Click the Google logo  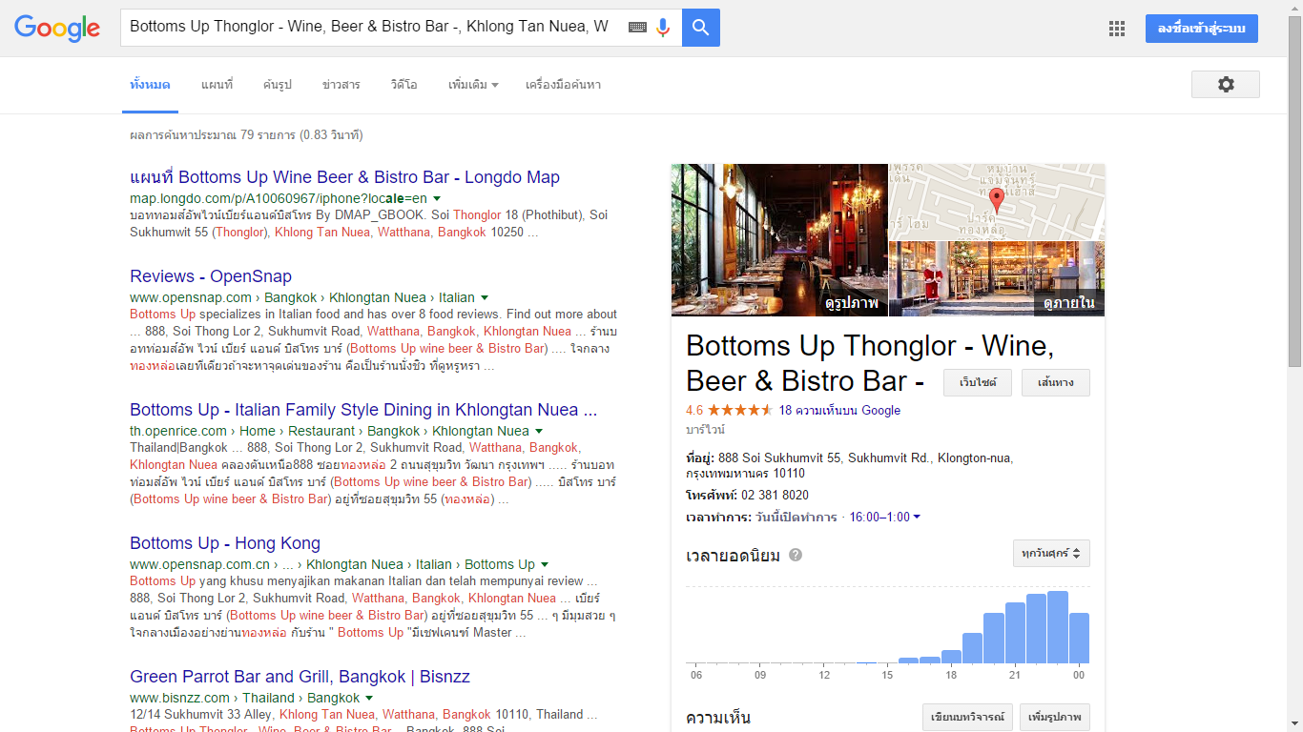coord(57,28)
